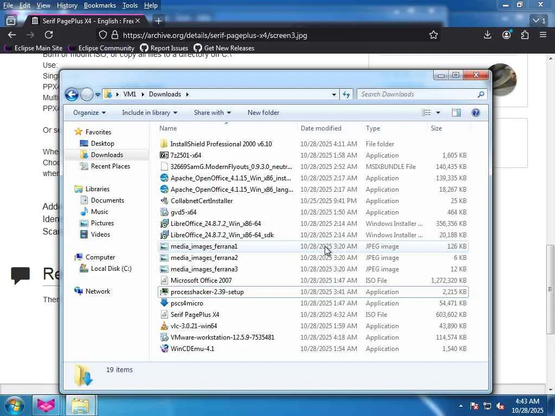Click the Explorer forward navigation arrow

[x=86, y=94]
